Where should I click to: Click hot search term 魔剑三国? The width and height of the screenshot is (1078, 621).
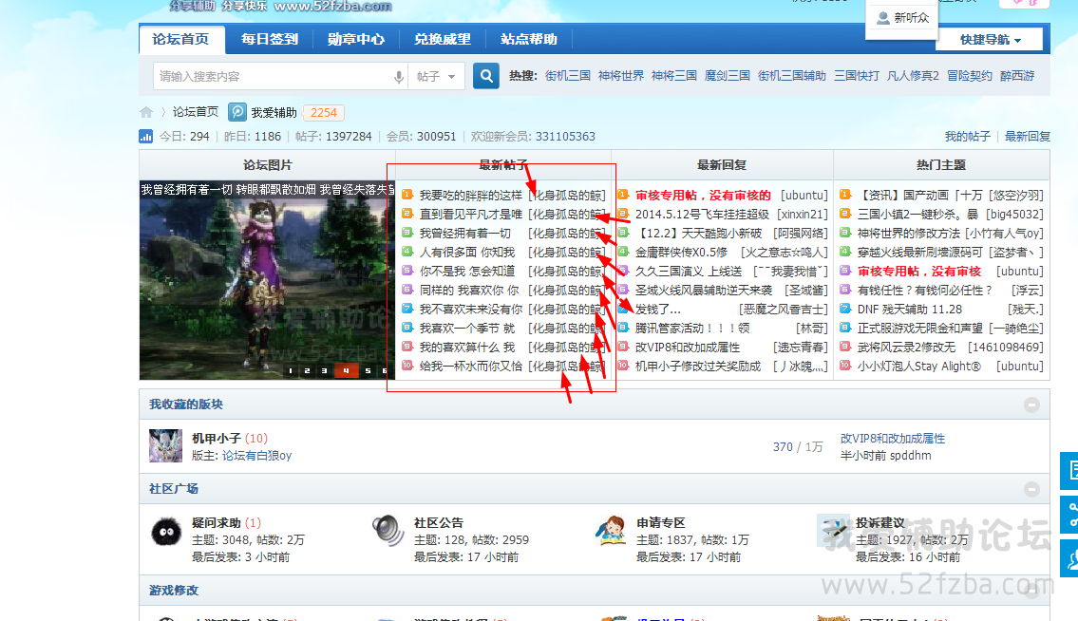tap(728, 76)
